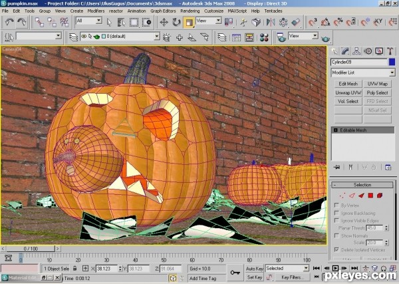Viewport: 399px width, 284px height.
Task: Open the Rendering menu
Action: 190,11
